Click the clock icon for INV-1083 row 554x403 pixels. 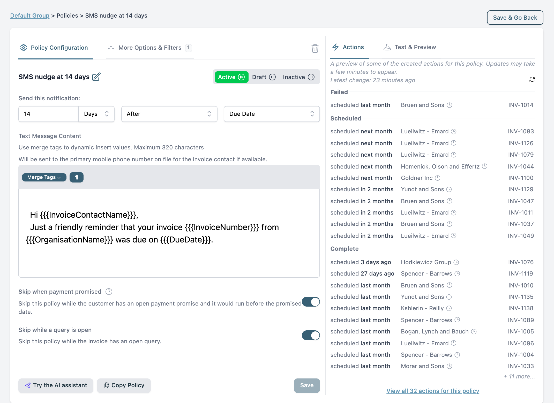[454, 132]
